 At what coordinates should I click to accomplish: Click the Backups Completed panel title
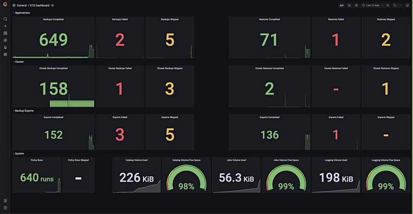click(53, 19)
